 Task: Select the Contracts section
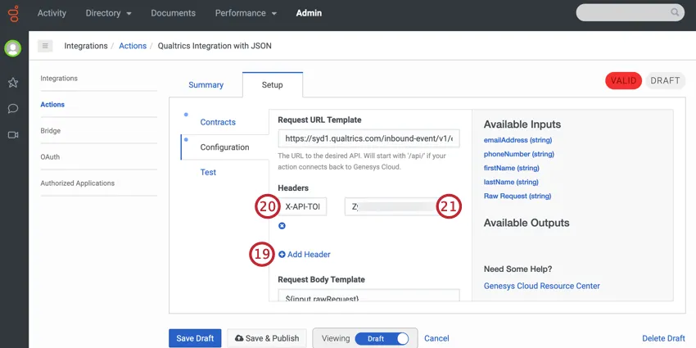coord(218,122)
